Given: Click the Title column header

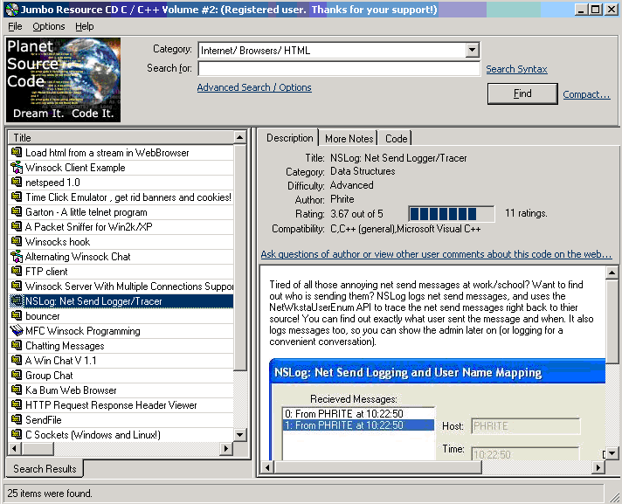Looking at the screenshot, I should (x=121, y=138).
